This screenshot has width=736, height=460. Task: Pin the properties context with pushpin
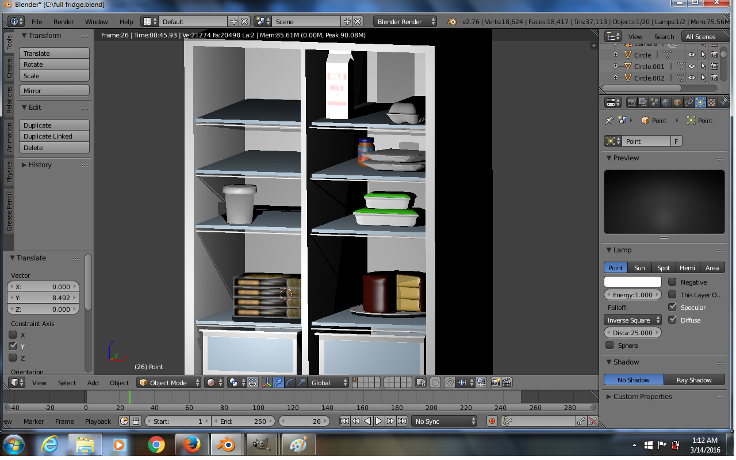click(609, 120)
